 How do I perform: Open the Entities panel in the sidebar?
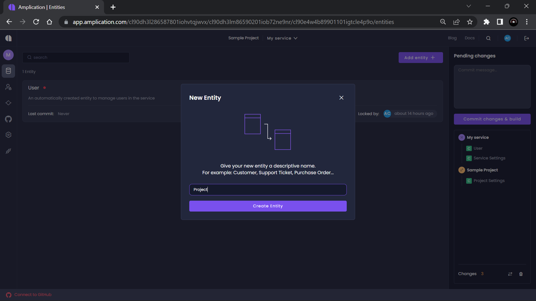coord(8,71)
